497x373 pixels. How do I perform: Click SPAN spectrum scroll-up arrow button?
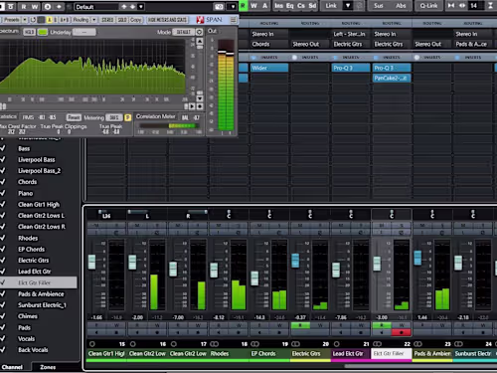tap(200, 41)
